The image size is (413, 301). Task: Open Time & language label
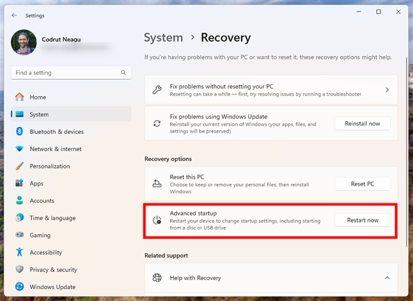[53, 218]
